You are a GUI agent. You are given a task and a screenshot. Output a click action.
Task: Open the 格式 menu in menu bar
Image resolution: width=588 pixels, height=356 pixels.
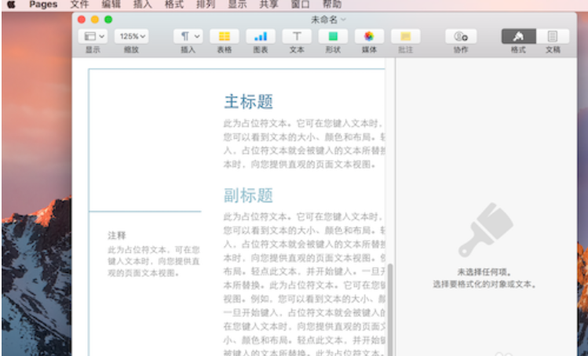[x=173, y=5]
